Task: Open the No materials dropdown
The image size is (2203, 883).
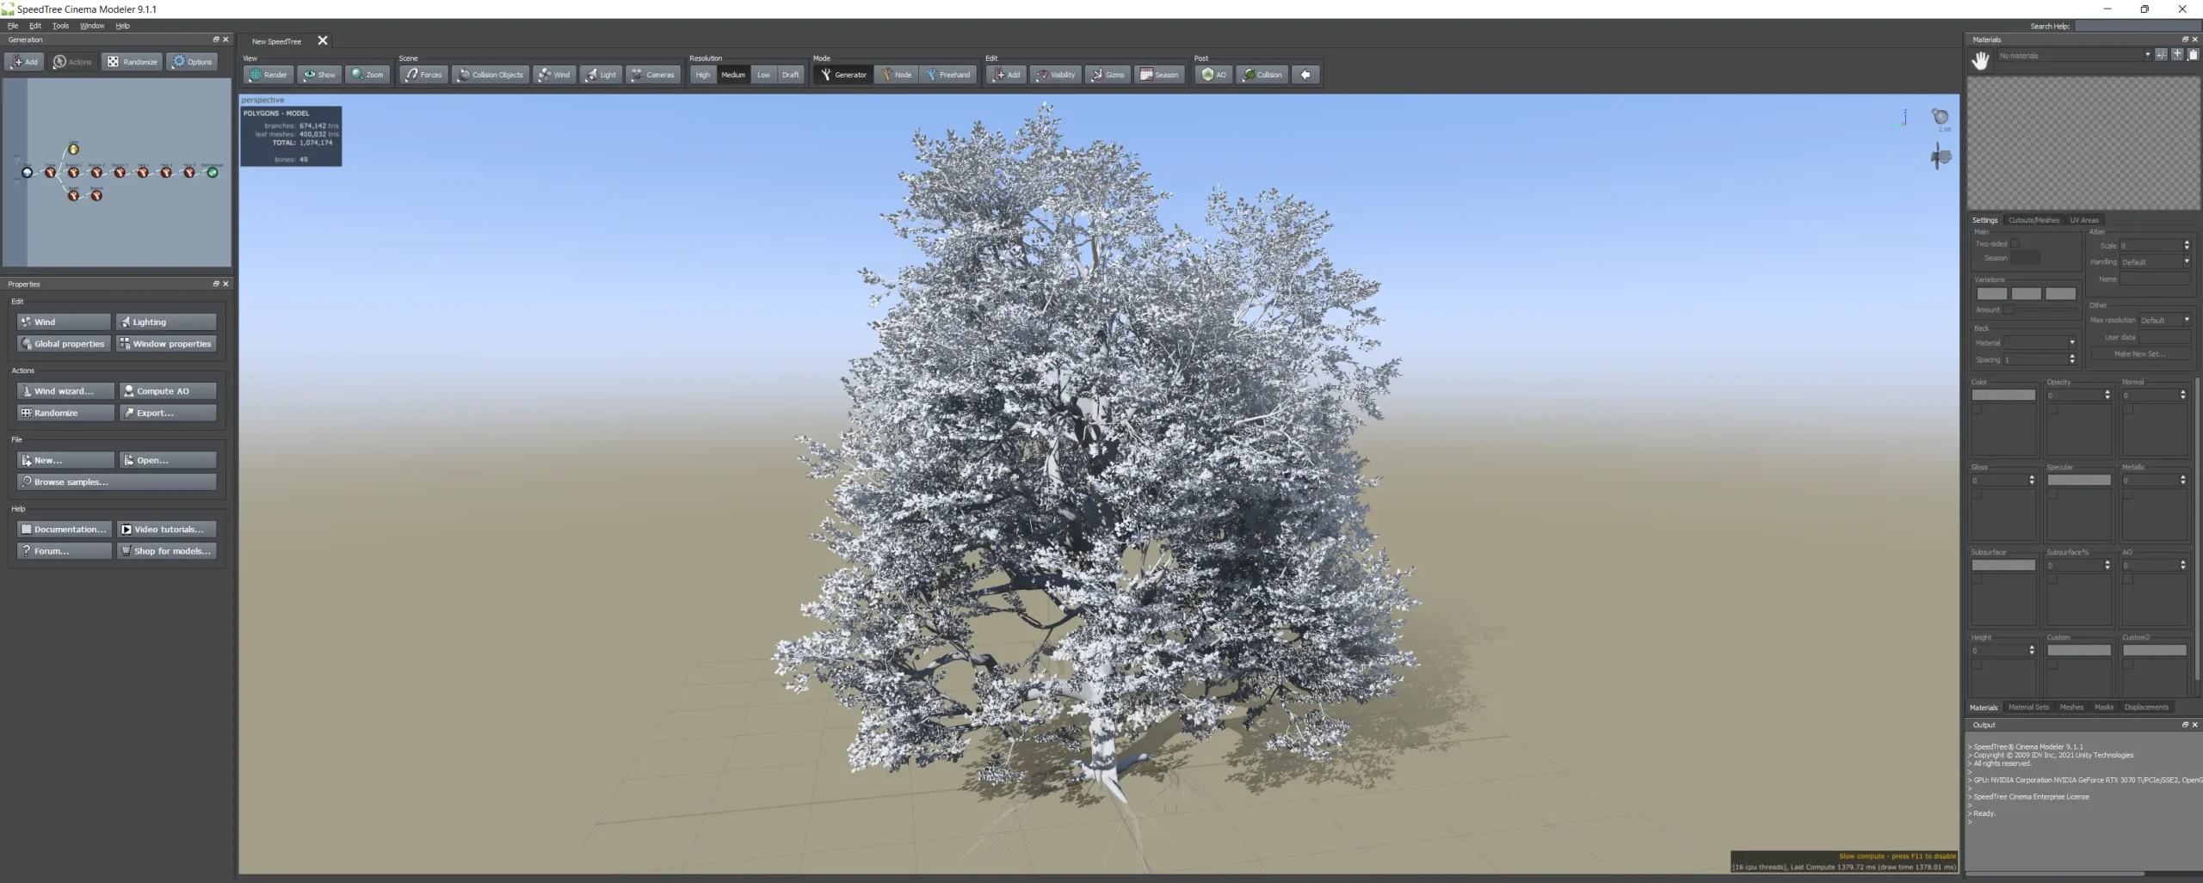Action: tap(2074, 56)
